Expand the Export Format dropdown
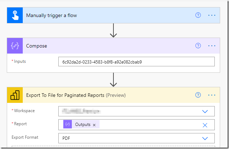Image resolution: width=229 pixels, height=149 pixels. point(205,138)
